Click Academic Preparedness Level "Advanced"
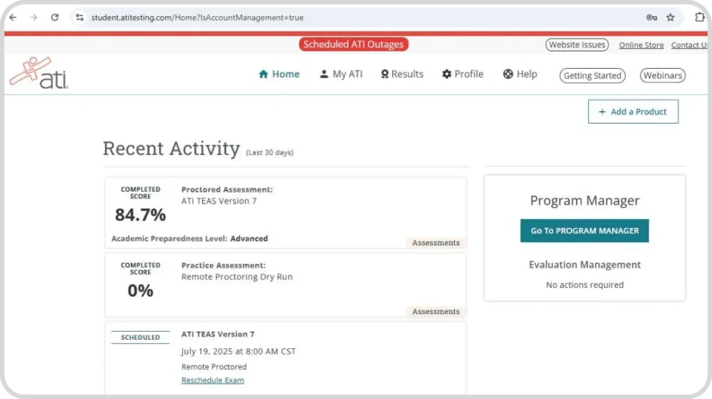This screenshot has height=399, width=712. [x=249, y=238]
